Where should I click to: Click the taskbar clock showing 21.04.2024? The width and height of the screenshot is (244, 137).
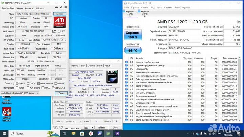[x=229, y=134]
